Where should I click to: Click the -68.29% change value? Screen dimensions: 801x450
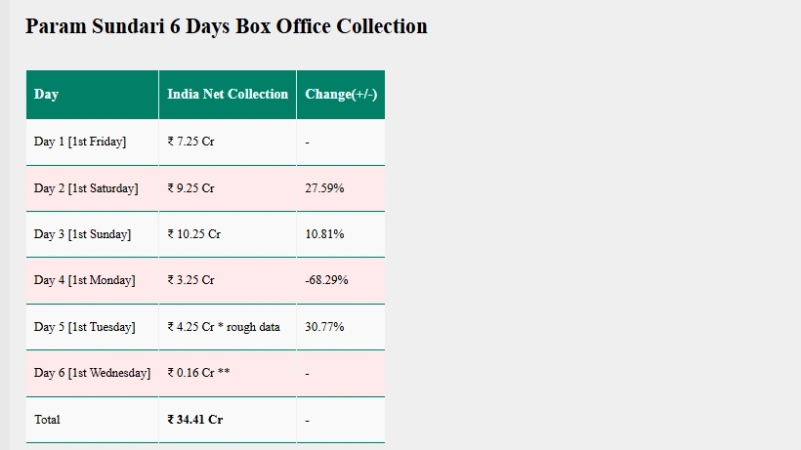tap(326, 280)
